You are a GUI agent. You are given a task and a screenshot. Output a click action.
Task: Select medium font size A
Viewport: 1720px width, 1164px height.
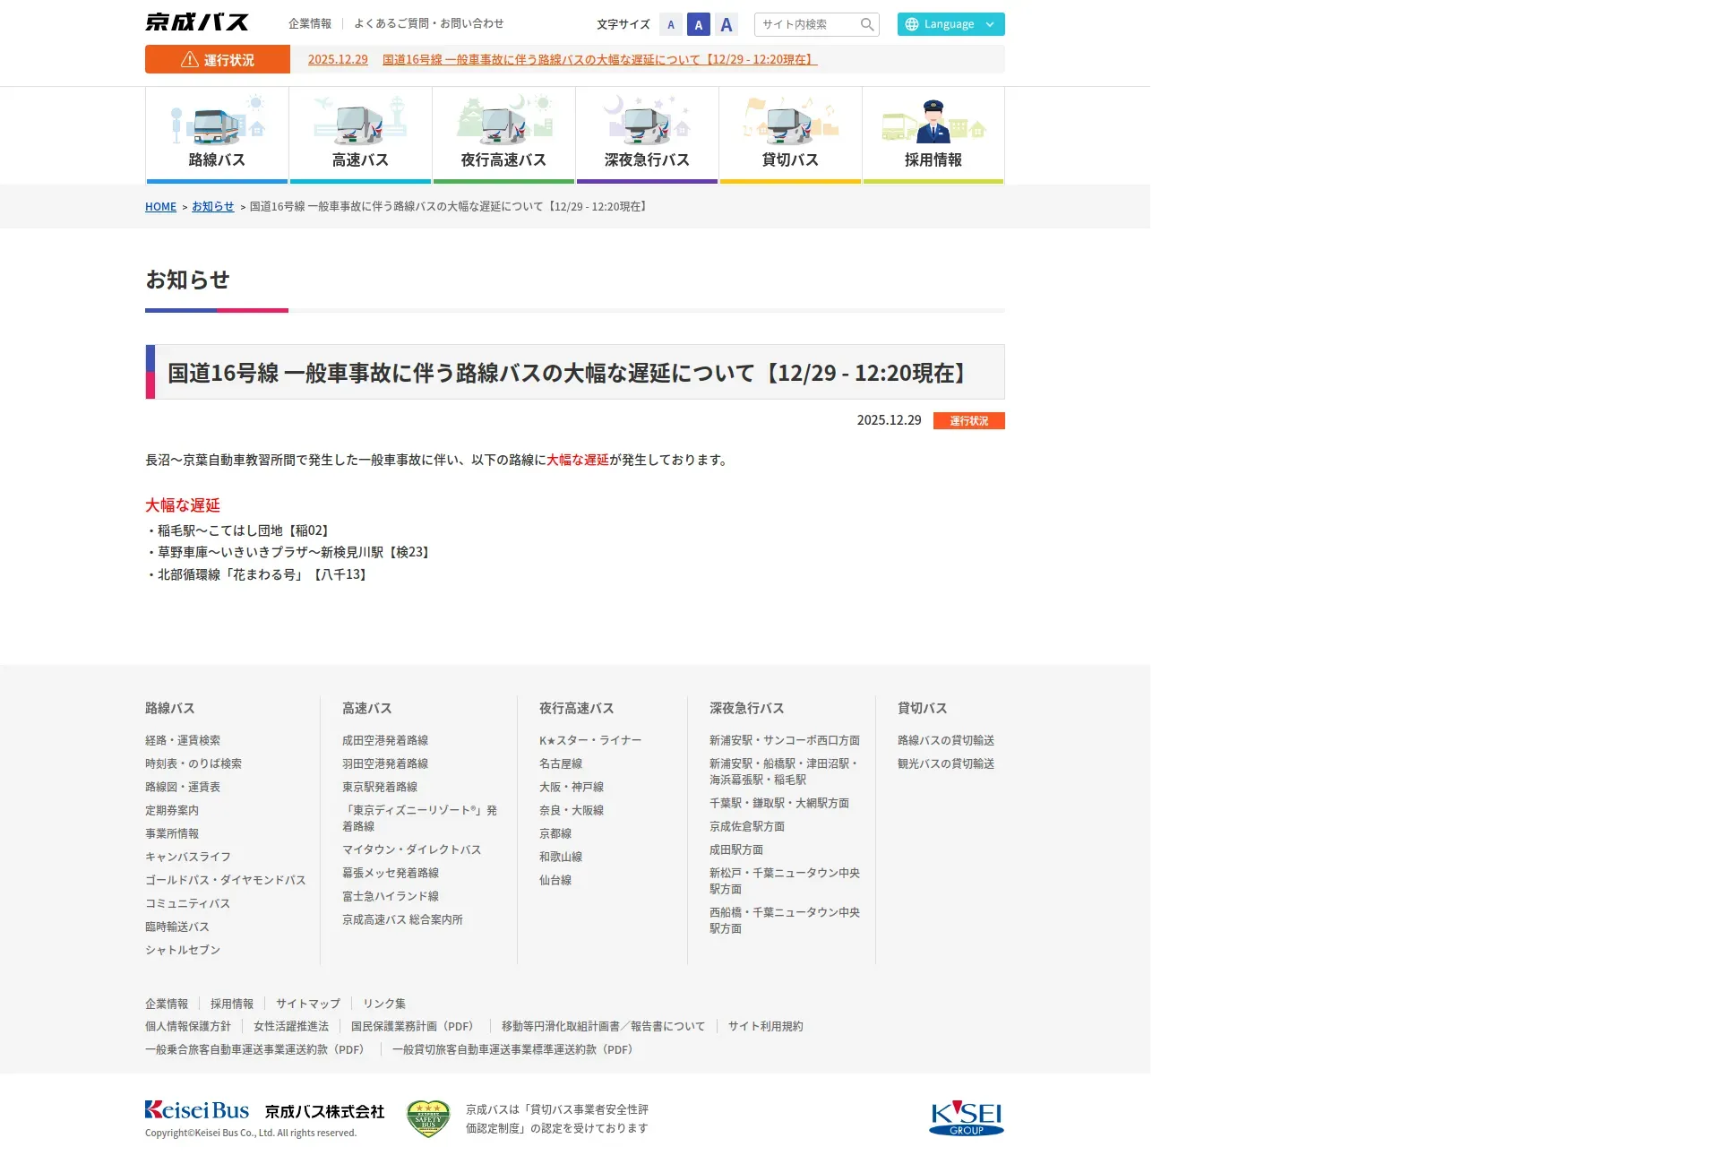pyautogui.click(x=699, y=24)
